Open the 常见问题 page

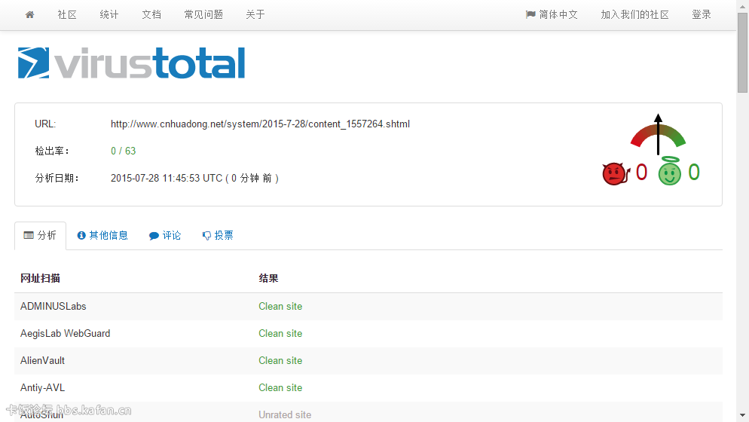203,15
